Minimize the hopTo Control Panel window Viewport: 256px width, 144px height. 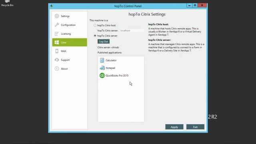tap(189, 5)
